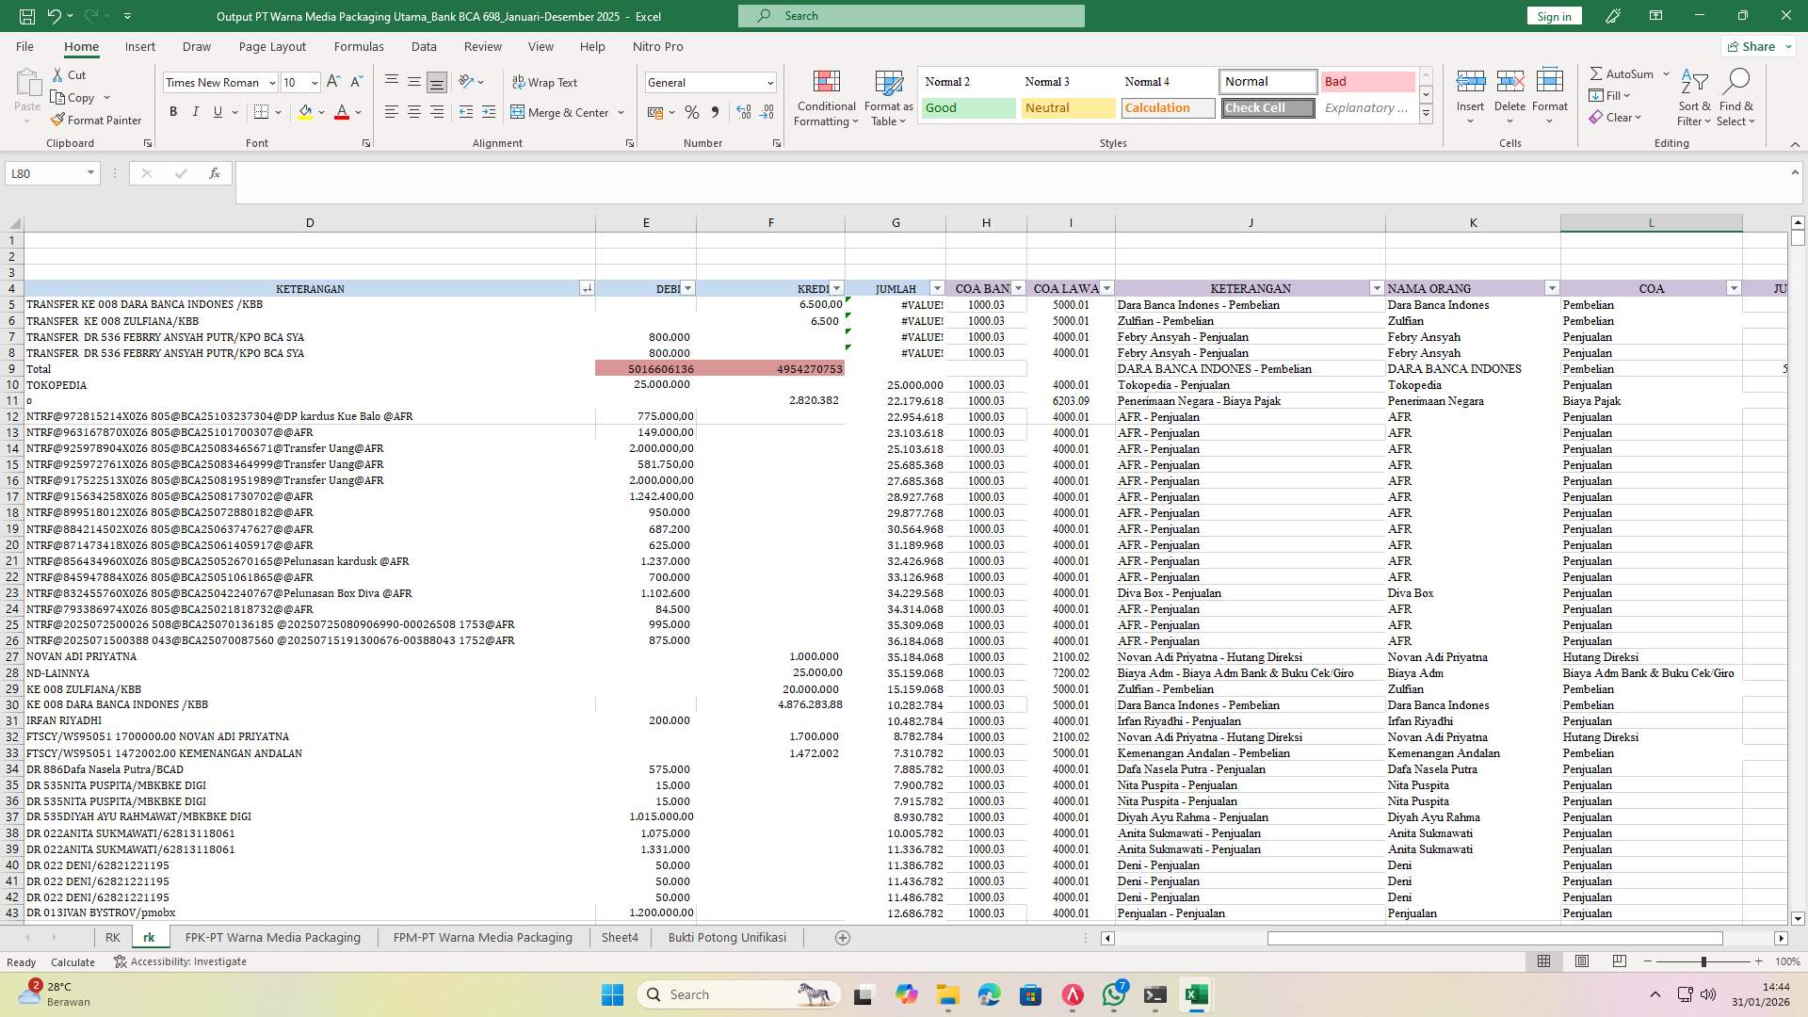Click the Conditional Formatting icon
This screenshot has width=1808, height=1017.
click(826, 85)
